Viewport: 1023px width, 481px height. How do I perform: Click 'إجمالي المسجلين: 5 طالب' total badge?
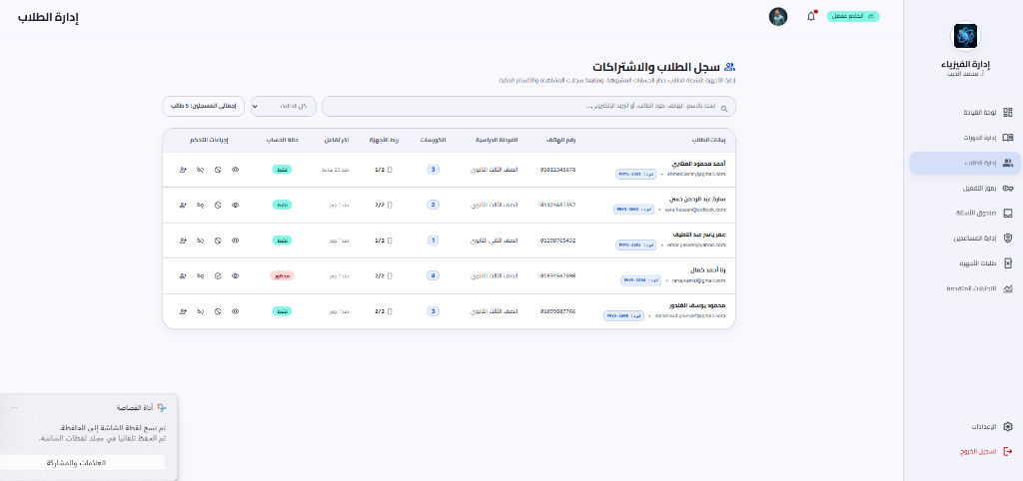pos(203,106)
